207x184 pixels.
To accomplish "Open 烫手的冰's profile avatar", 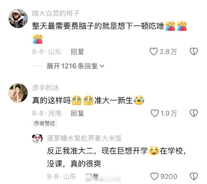I will 18,93.
